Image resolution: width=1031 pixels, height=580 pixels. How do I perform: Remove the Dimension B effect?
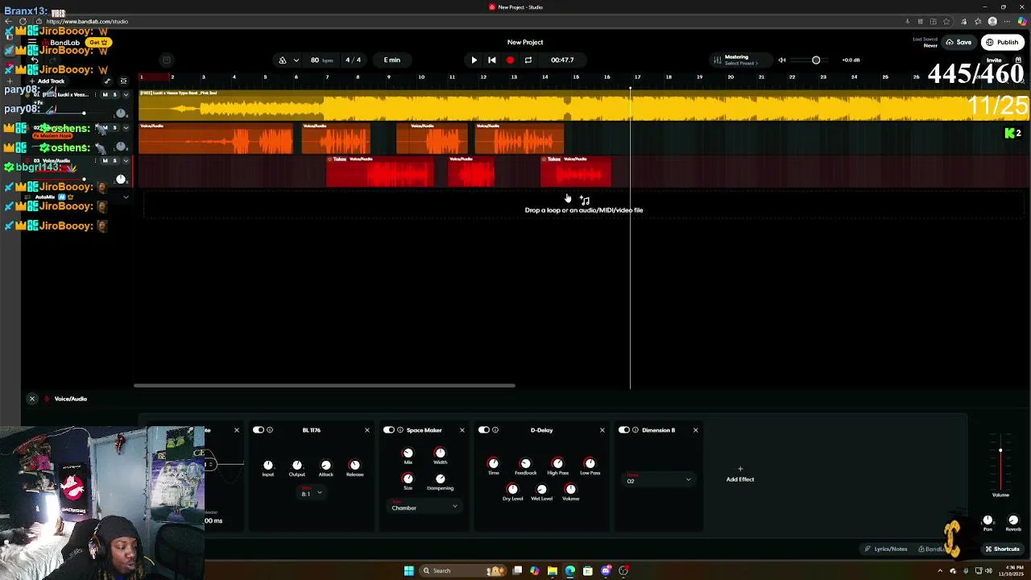click(696, 430)
